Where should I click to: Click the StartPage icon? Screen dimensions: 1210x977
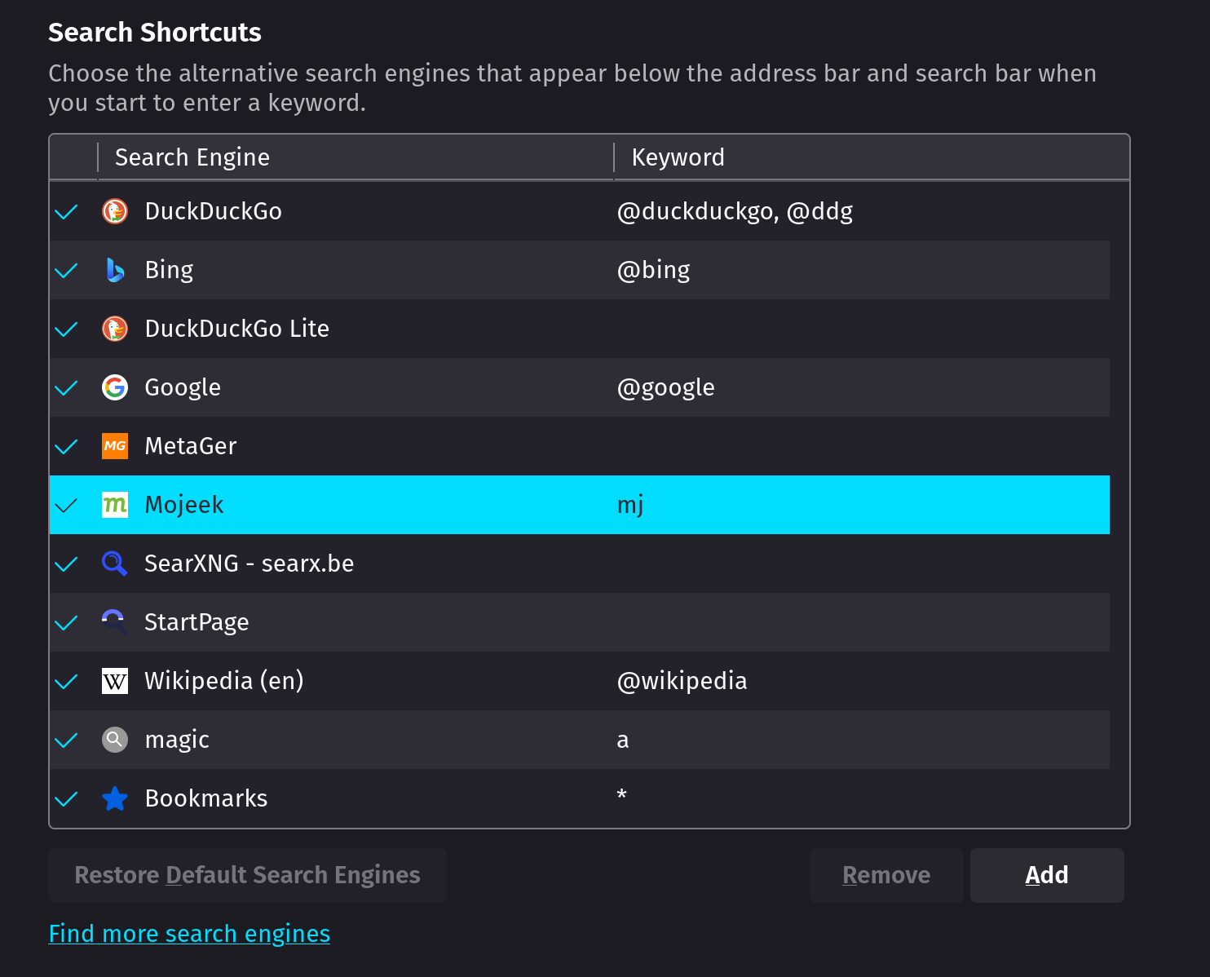115,622
